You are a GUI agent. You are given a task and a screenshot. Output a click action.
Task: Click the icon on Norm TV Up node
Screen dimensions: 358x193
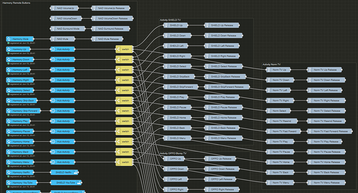click(x=269, y=70)
